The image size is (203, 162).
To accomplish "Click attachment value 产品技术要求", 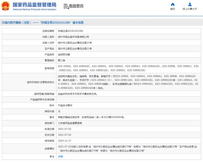I will tap(65, 105).
